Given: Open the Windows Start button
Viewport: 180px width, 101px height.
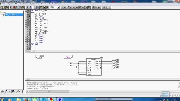Looking at the screenshot, I should pyautogui.click(x=2, y=99).
